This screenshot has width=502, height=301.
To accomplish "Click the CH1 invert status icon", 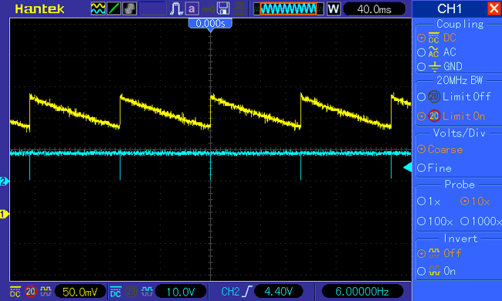I will coord(46,291).
